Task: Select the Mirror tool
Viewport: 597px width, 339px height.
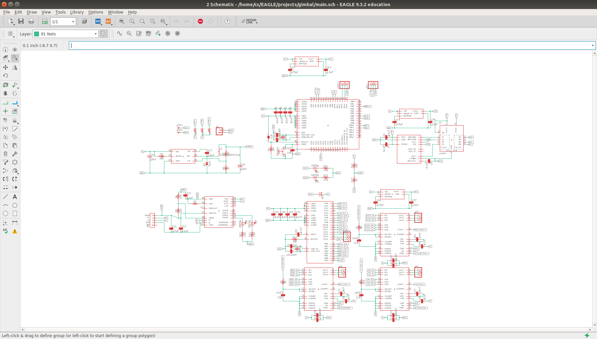Action: tap(15, 67)
